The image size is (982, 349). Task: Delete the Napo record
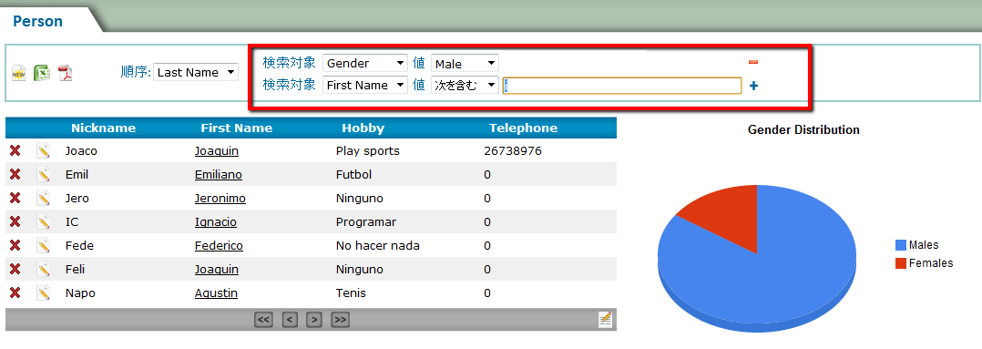point(15,293)
